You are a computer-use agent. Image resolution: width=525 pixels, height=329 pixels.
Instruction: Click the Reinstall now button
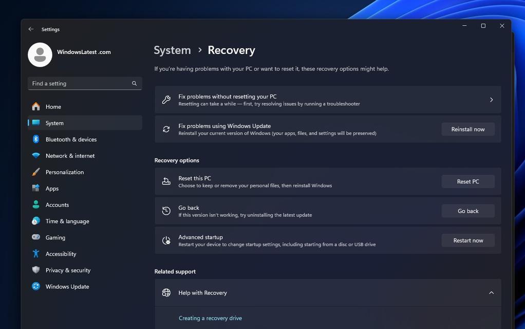click(468, 129)
